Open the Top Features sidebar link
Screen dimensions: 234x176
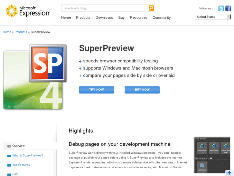[x=21, y=165]
